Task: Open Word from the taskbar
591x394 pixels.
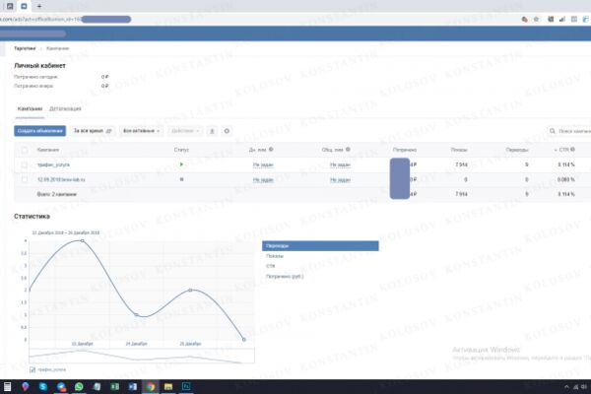Action: click(133, 386)
